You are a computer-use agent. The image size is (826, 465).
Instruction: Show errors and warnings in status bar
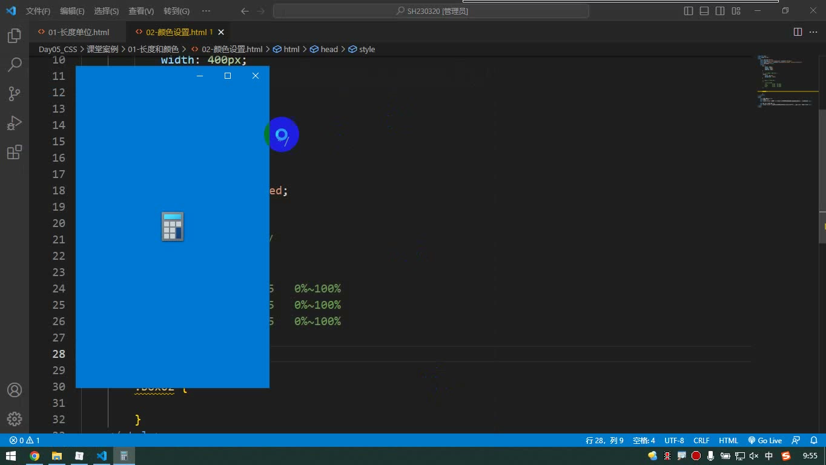[x=24, y=441]
